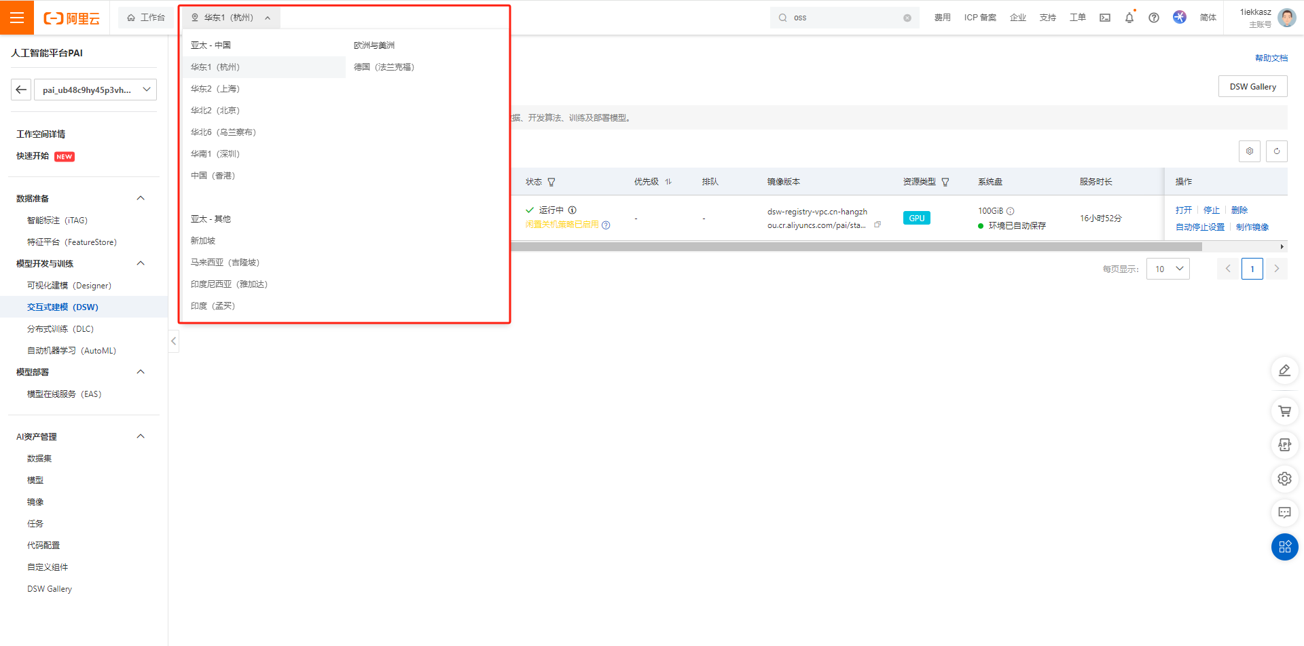Select region 华东1（杭州）in list

[x=264, y=67]
